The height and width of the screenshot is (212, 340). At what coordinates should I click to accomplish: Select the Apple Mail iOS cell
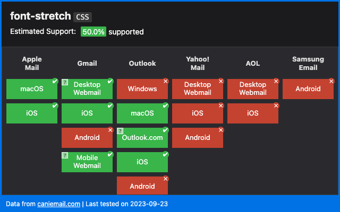(x=32, y=113)
